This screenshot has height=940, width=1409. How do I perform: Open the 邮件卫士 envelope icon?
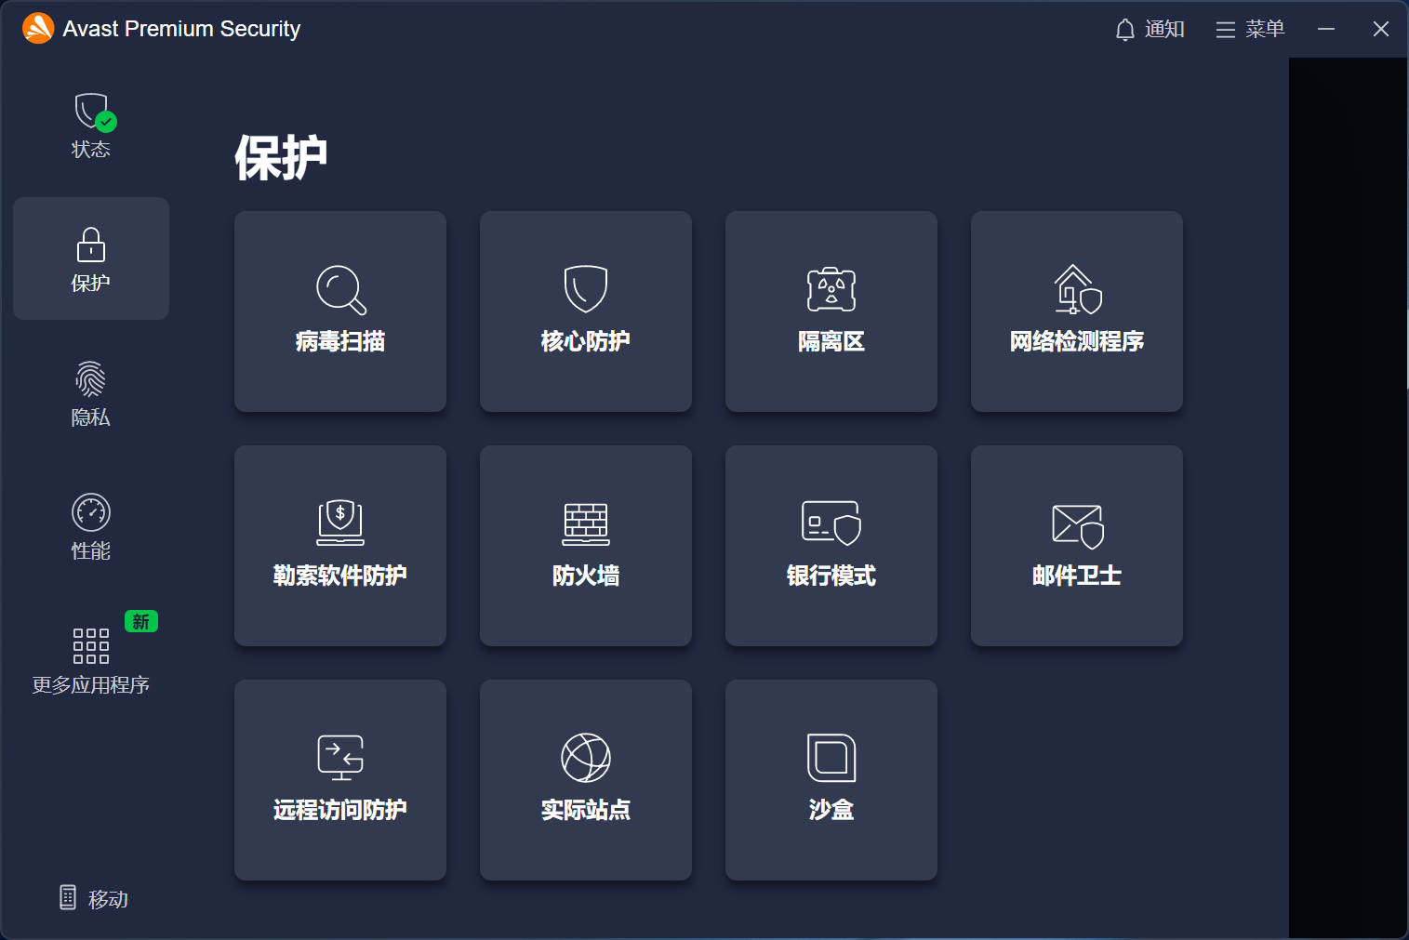click(x=1077, y=524)
